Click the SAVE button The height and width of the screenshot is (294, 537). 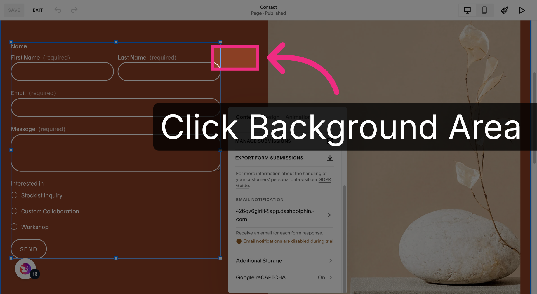(14, 10)
